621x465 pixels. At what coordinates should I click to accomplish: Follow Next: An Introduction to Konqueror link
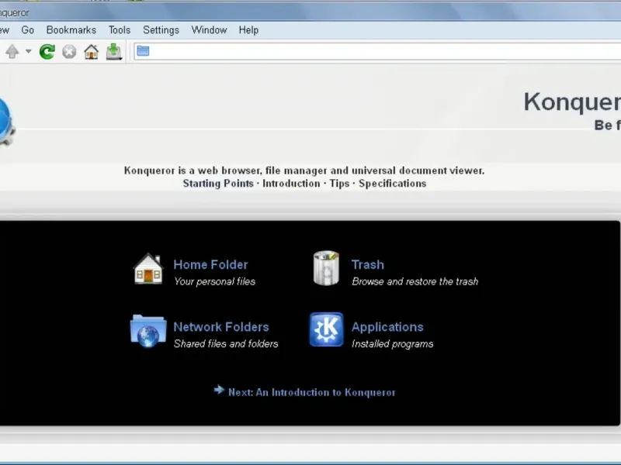tap(312, 392)
